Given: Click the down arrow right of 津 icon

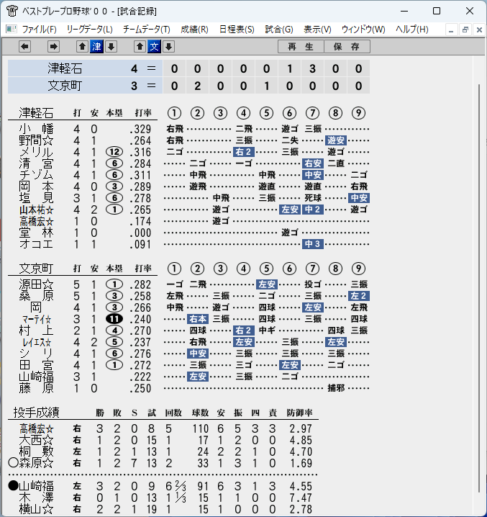Looking at the screenshot, I should (111, 47).
